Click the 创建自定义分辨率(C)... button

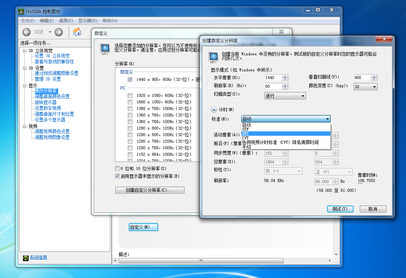[150, 190]
